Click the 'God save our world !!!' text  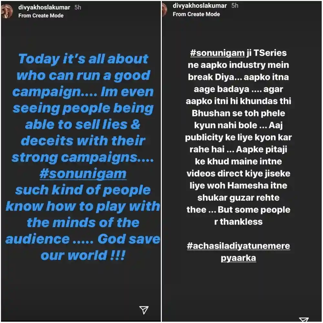[x=100, y=247]
